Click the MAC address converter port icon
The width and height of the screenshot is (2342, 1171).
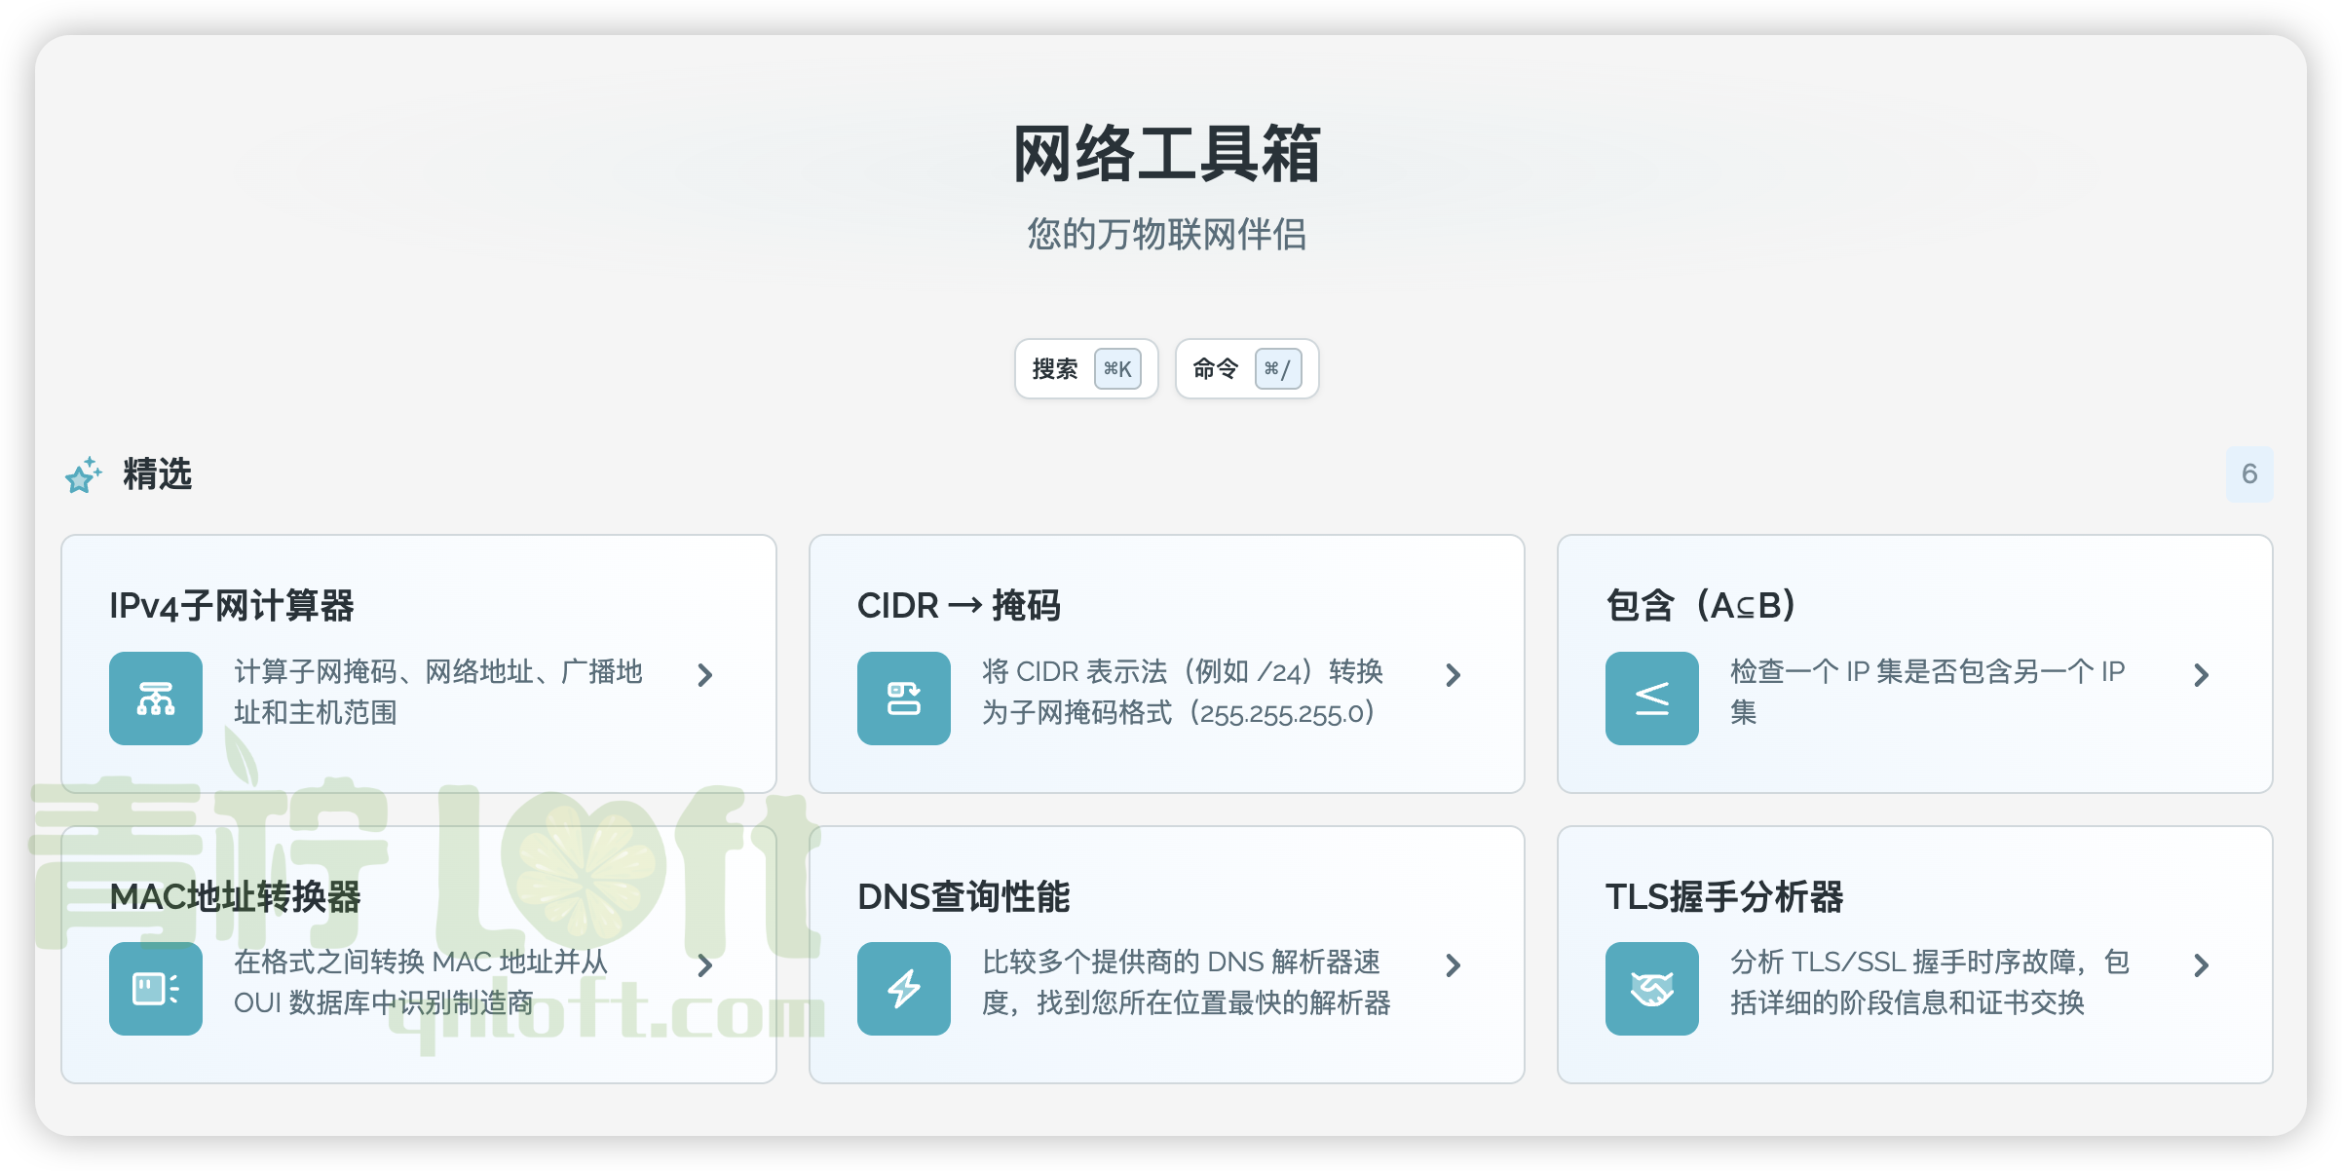(x=156, y=987)
